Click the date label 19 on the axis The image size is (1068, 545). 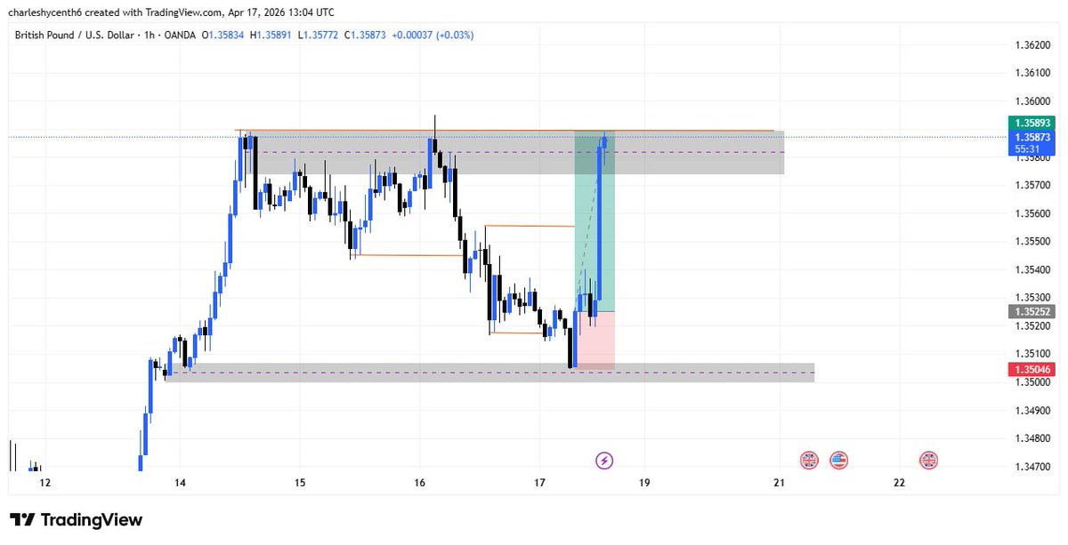644,483
